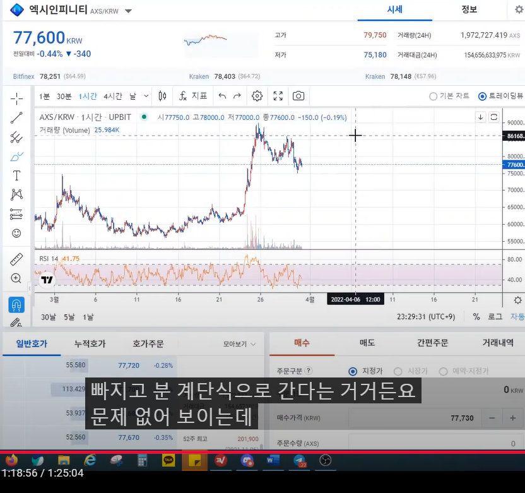This screenshot has height=493, width=525.
Task: Set chart range to 1날
Action: (88, 317)
